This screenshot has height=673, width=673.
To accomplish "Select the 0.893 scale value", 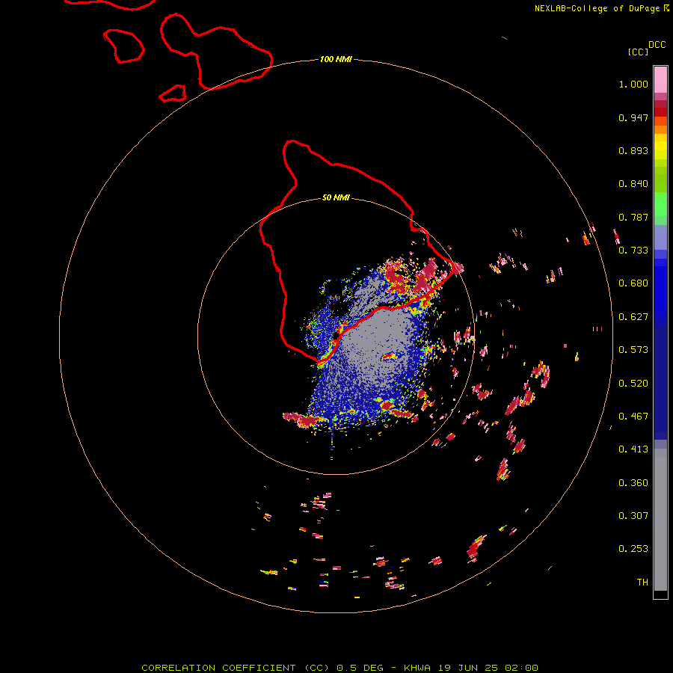I will (x=633, y=150).
